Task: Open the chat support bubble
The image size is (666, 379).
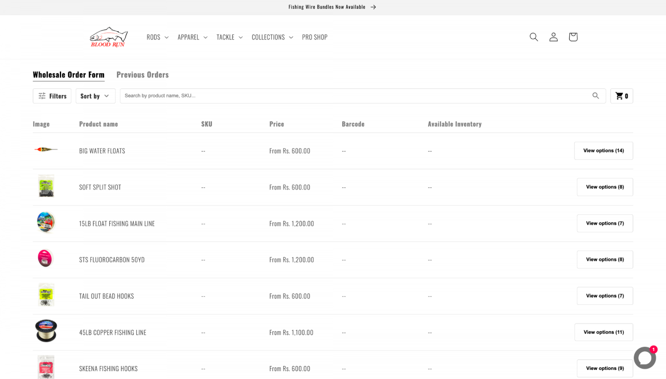Action: [645, 357]
